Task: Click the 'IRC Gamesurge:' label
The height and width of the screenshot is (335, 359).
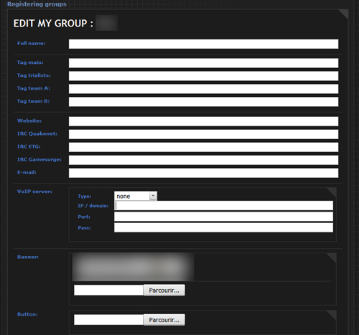Action: click(39, 159)
